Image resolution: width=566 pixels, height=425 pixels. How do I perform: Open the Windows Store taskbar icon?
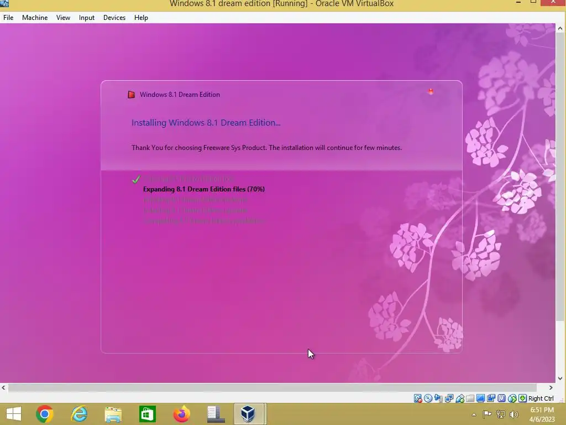(x=147, y=414)
